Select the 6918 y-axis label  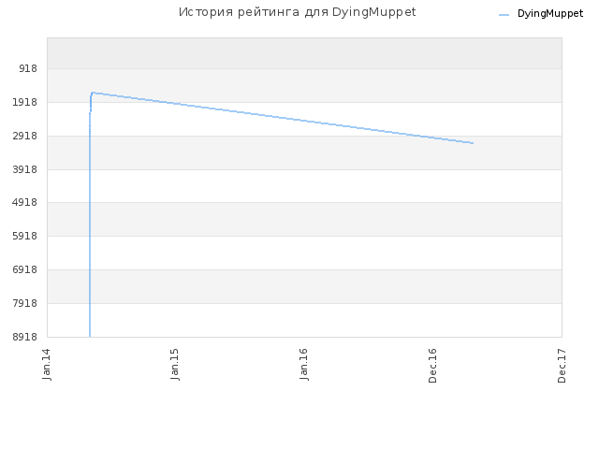click(25, 269)
